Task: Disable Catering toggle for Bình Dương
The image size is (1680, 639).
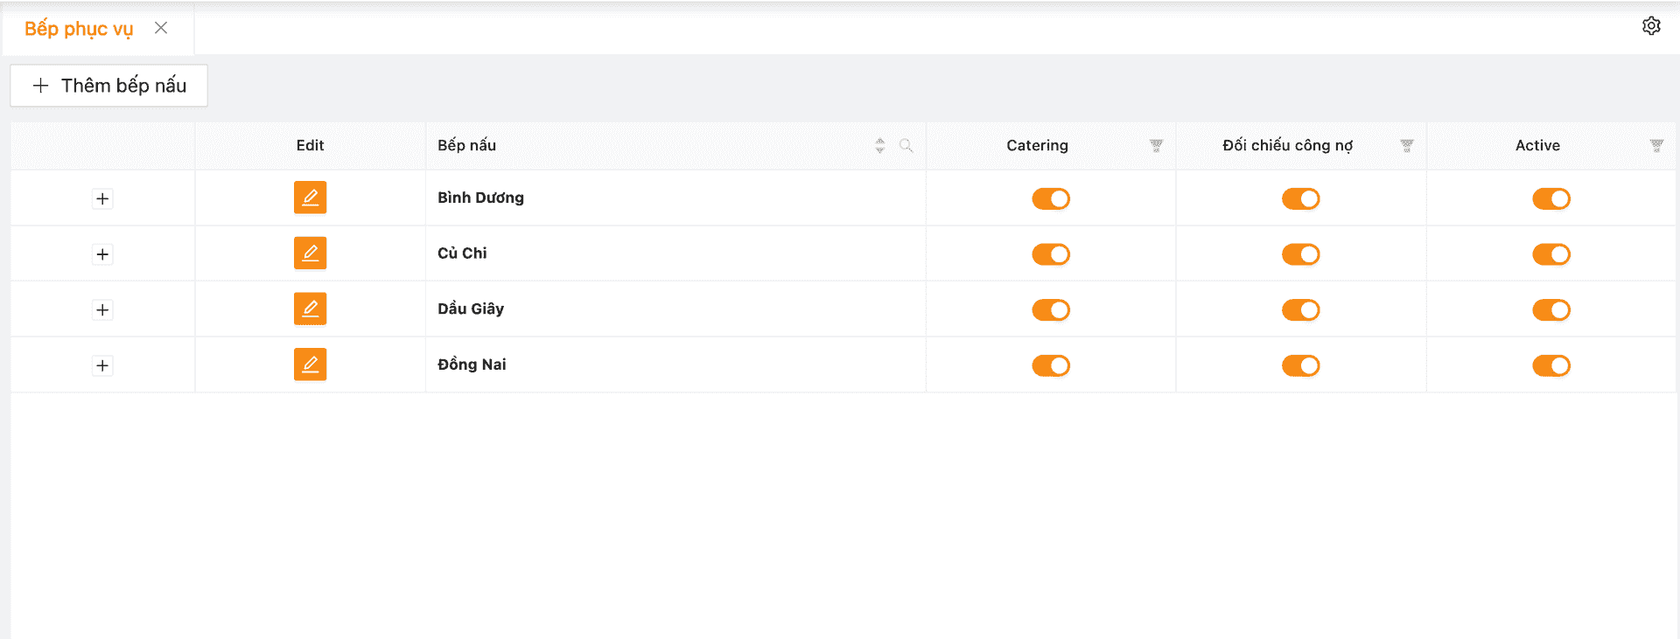Action: [1050, 199]
